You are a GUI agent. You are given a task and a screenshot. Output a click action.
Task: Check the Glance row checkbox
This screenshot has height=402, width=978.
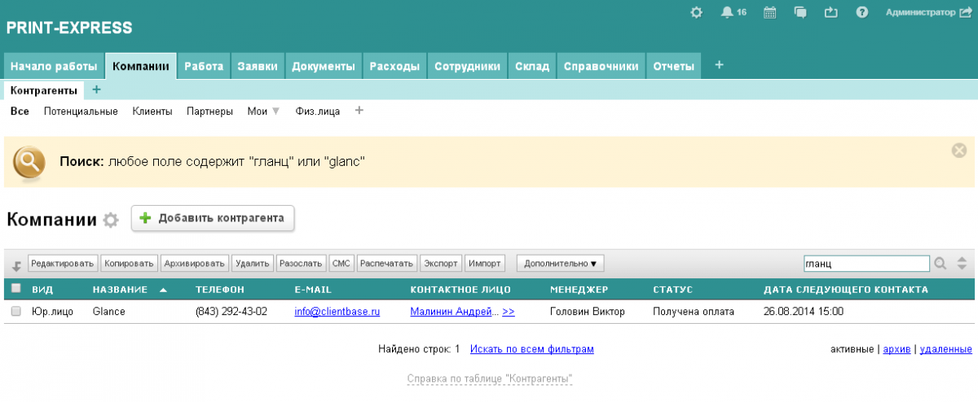pyautogui.click(x=16, y=312)
